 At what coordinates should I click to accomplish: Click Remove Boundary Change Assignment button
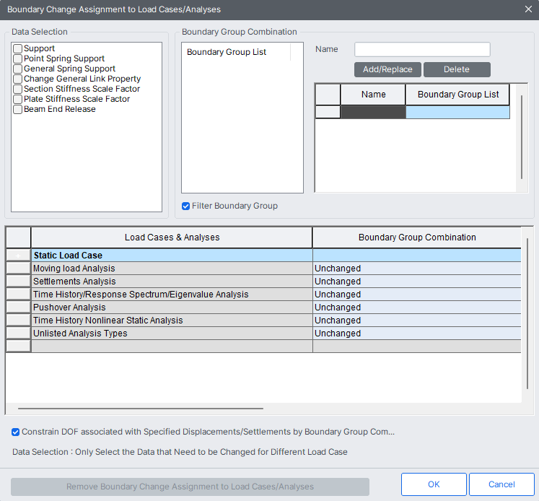(x=190, y=487)
